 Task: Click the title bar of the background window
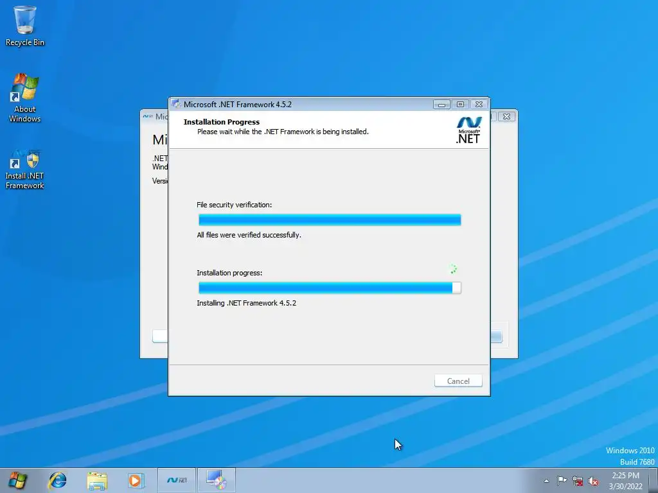154,117
